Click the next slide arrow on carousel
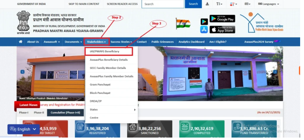Viewport: 304px width, 140px height. coord(275,72)
